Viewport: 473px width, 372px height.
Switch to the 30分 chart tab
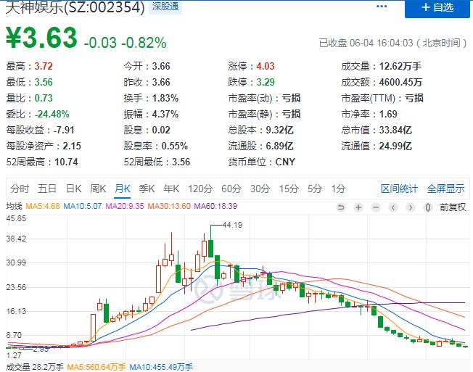260,189
